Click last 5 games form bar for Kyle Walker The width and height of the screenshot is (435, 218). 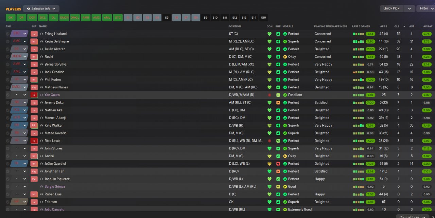(x=359, y=125)
